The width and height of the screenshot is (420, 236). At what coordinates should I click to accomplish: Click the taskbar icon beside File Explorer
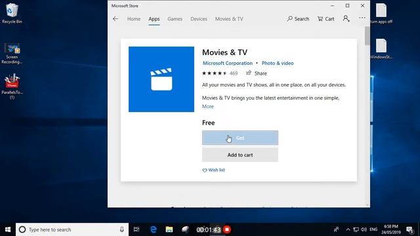185,229
